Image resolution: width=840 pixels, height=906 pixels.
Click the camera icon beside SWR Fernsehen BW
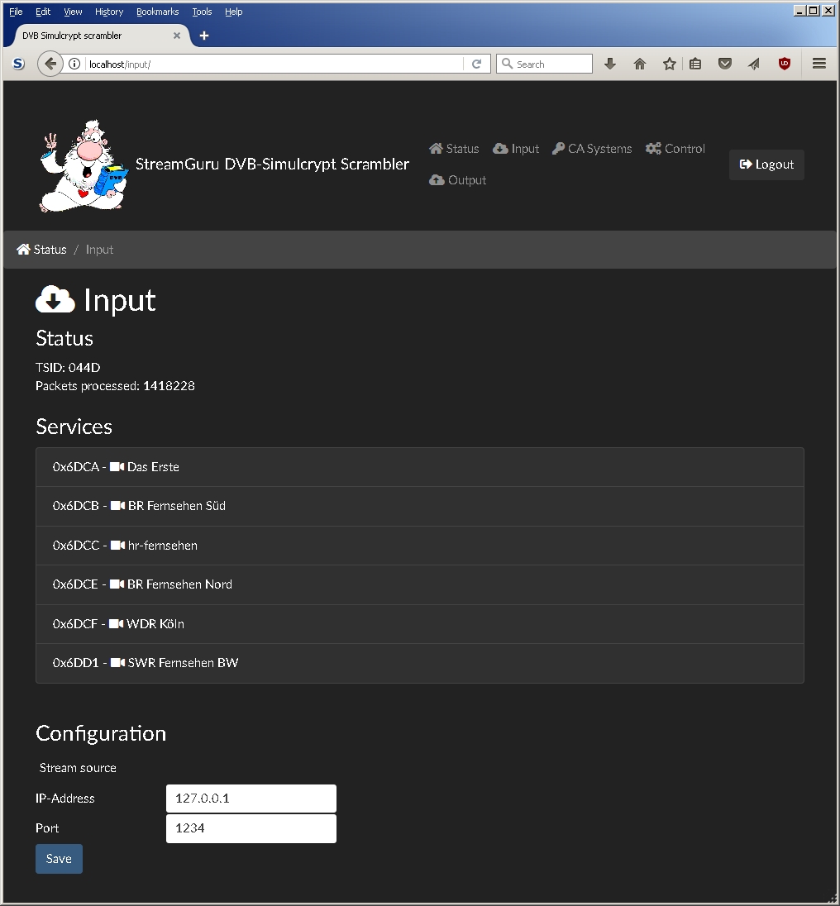click(x=118, y=663)
